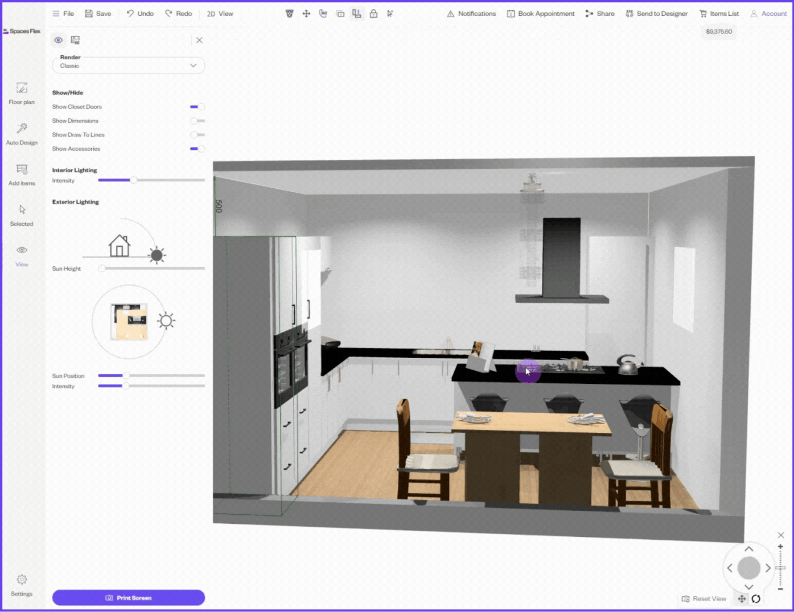
Task: Open Floor plan in sidebar
Action: click(22, 94)
